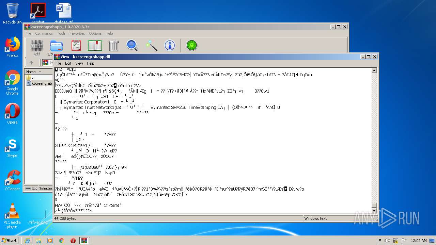
Task: Click the up one level arrow
Action: click(x=31, y=63)
